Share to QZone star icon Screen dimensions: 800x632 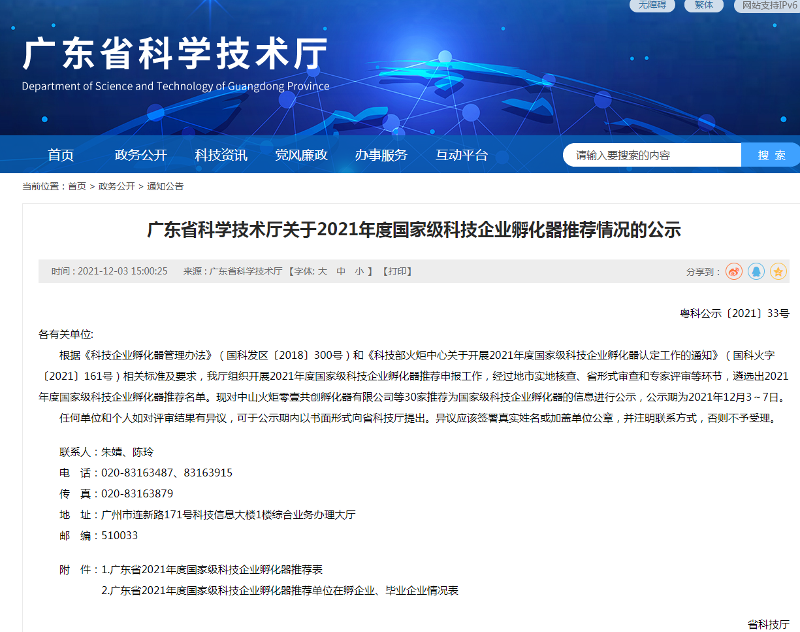pyautogui.click(x=778, y=271)
